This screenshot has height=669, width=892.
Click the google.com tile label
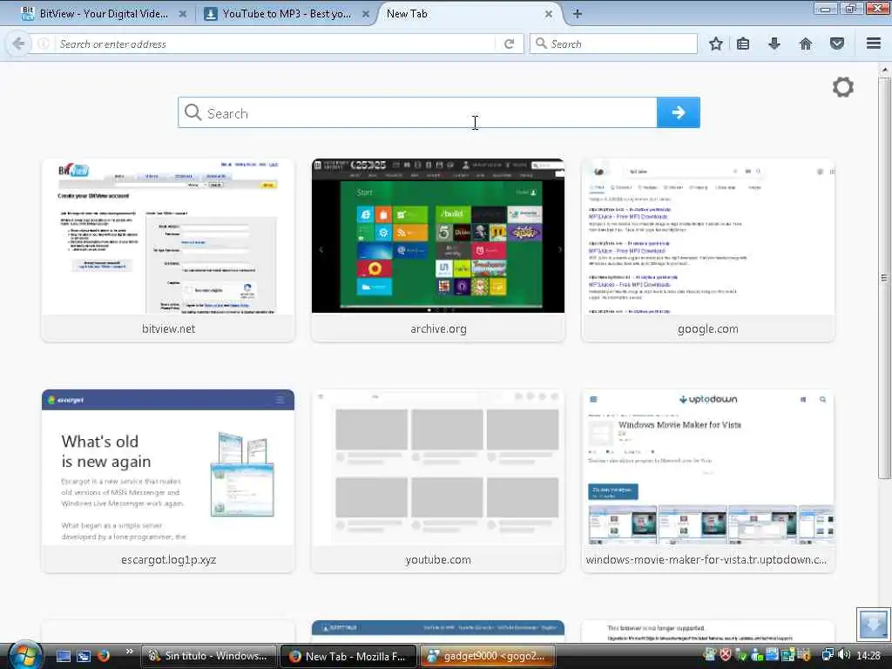pyautogui.click(x=707, y=328)
